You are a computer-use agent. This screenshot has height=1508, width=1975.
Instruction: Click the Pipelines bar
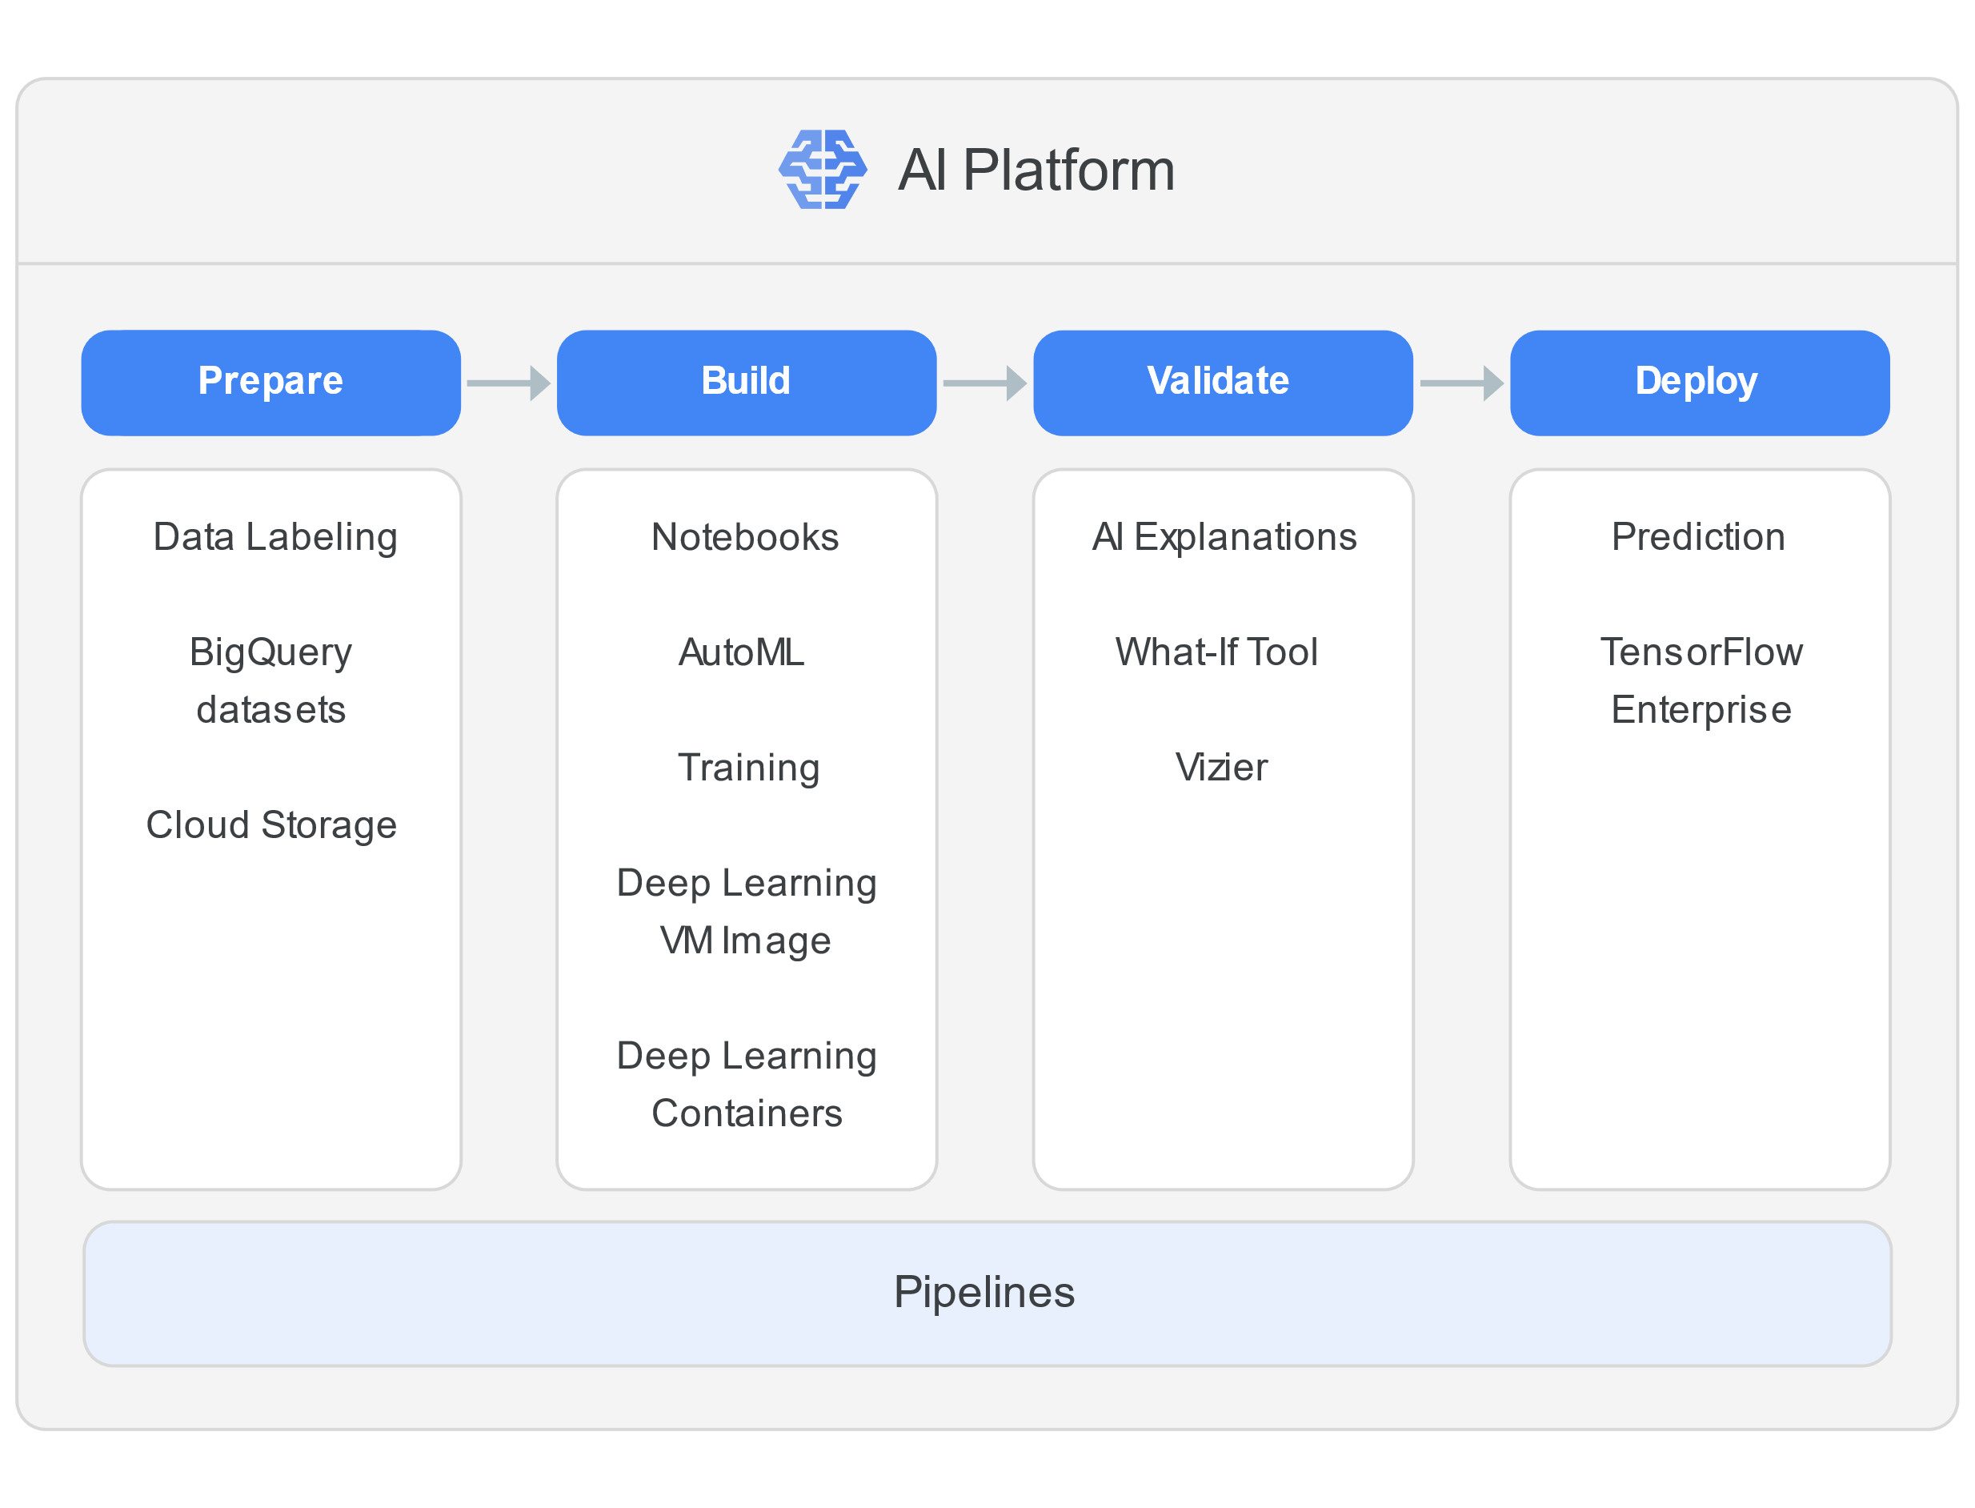coord(986,1293)
